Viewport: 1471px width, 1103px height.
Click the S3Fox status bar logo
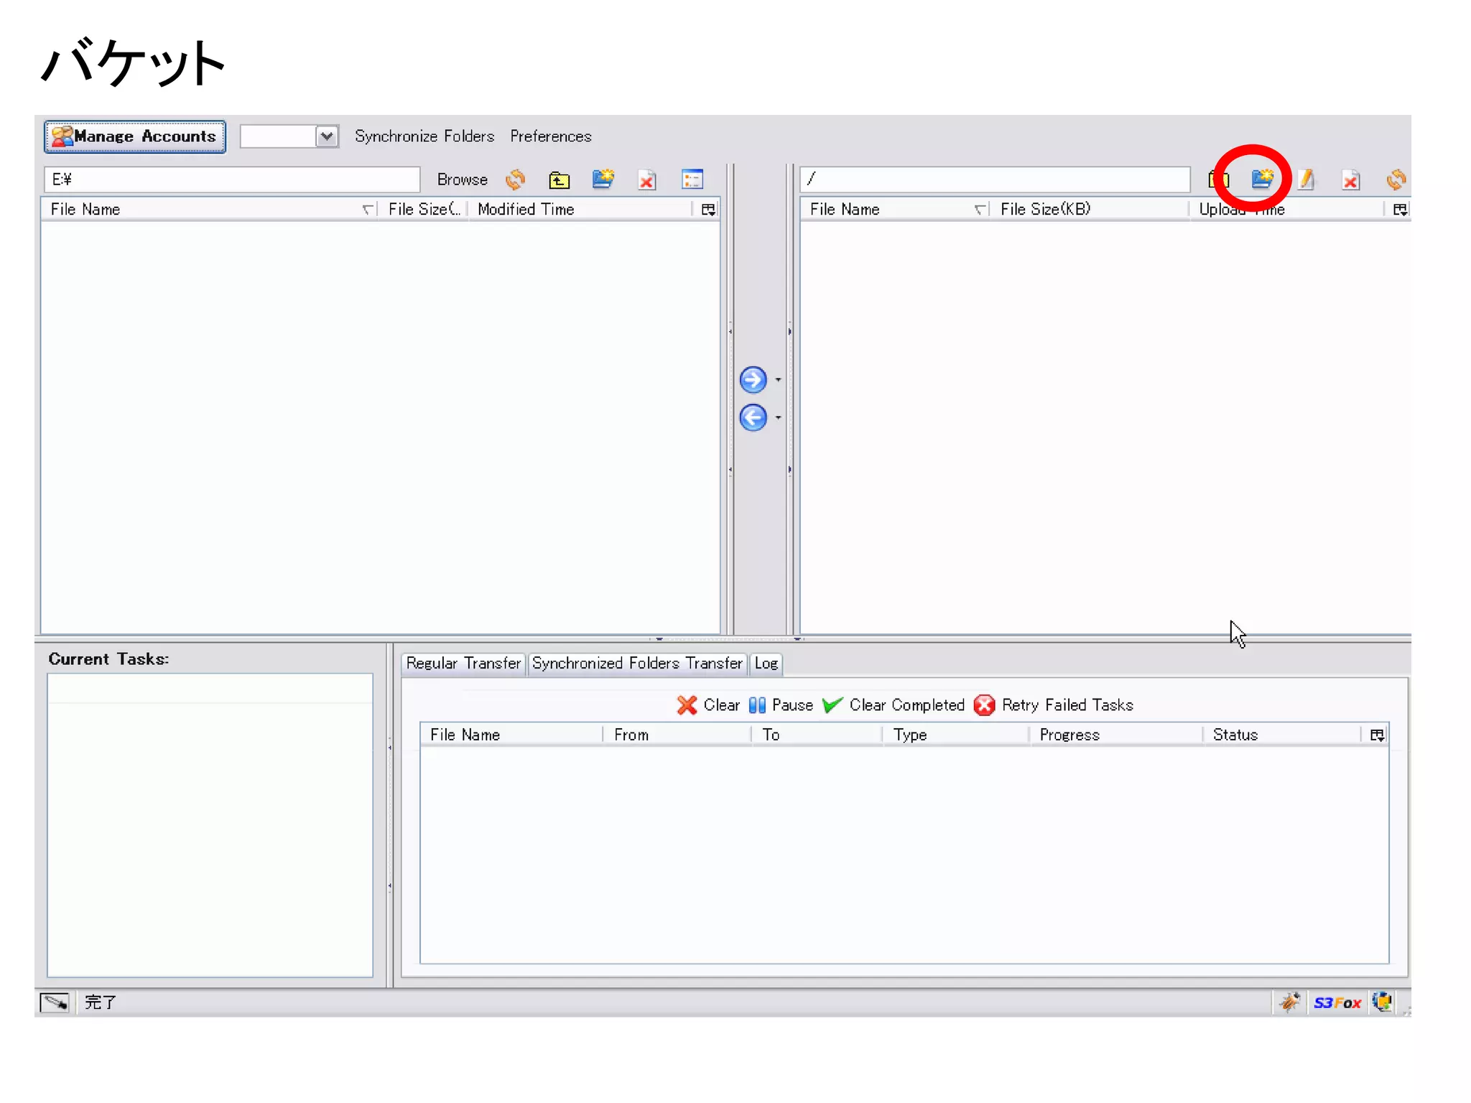click(x=1337, y=1003)
